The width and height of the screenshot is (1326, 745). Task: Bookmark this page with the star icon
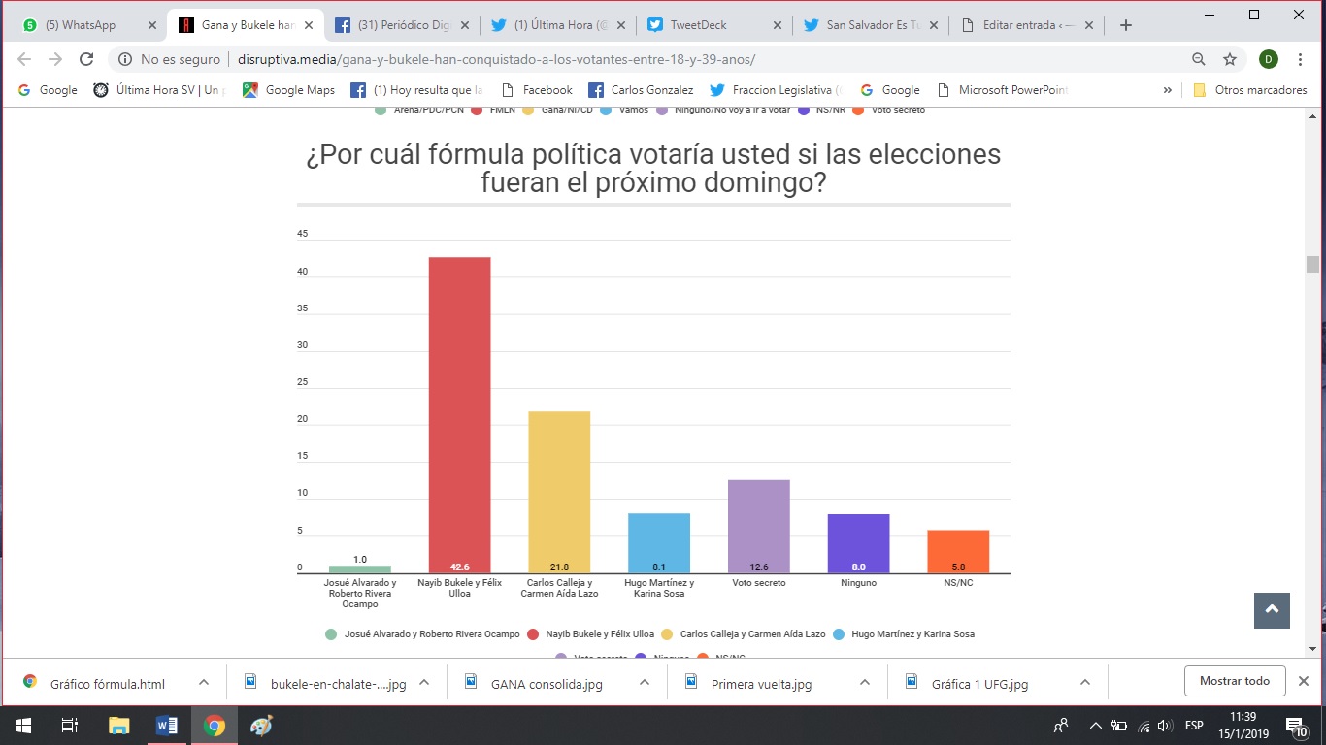click(1230, 59)
